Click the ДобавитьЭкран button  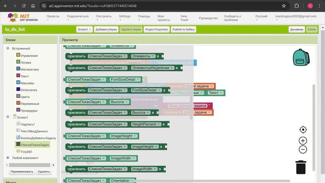[106, 29]
